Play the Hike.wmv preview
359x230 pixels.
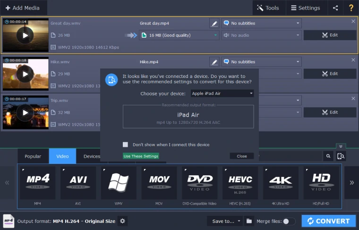coord(25,74)
